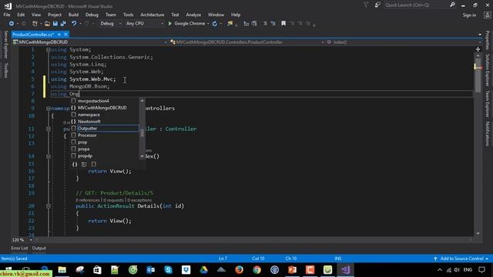This screenshot has height=277, width=493.
Task: Click the Navigate Backward toolbar icon
Action: 12,24
